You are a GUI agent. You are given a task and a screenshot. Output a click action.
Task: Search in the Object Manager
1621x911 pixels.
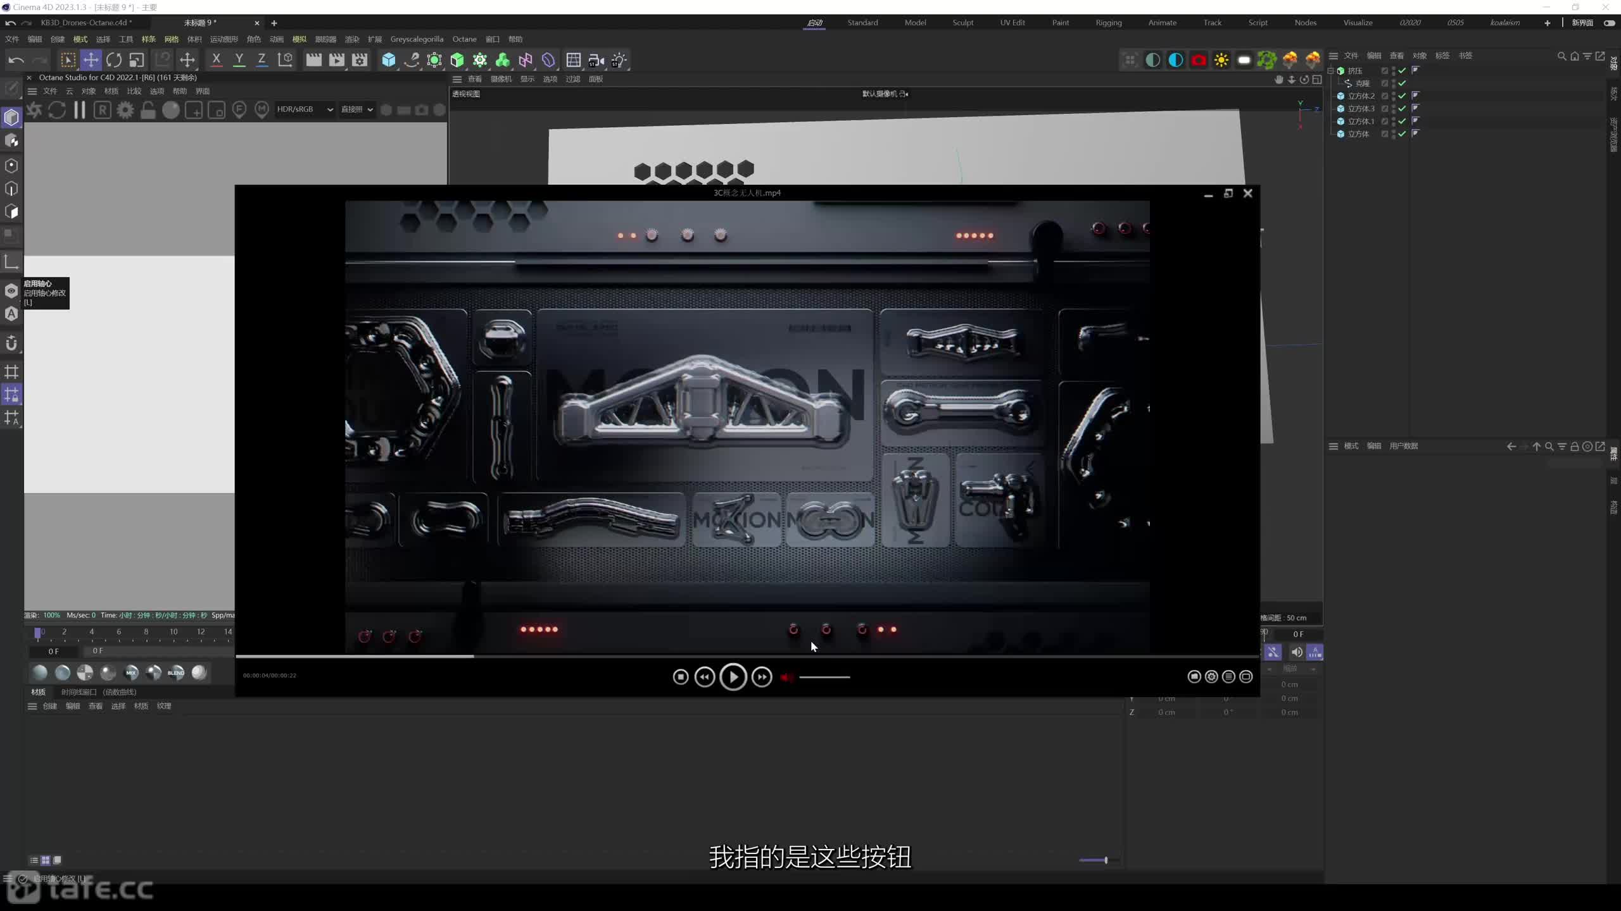click(1561, 56)
